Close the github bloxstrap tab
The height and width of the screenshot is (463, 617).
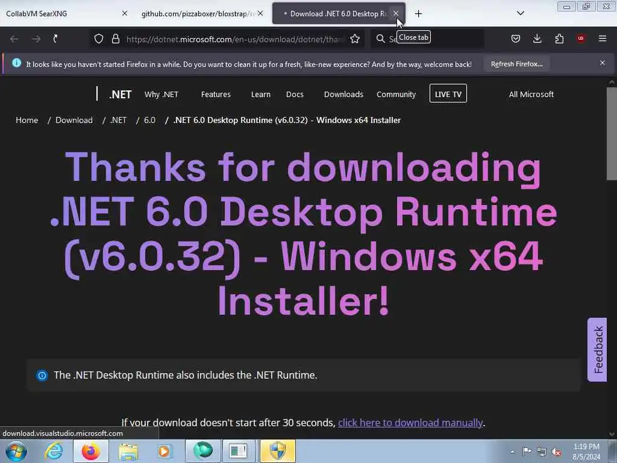tap(260, 13)
